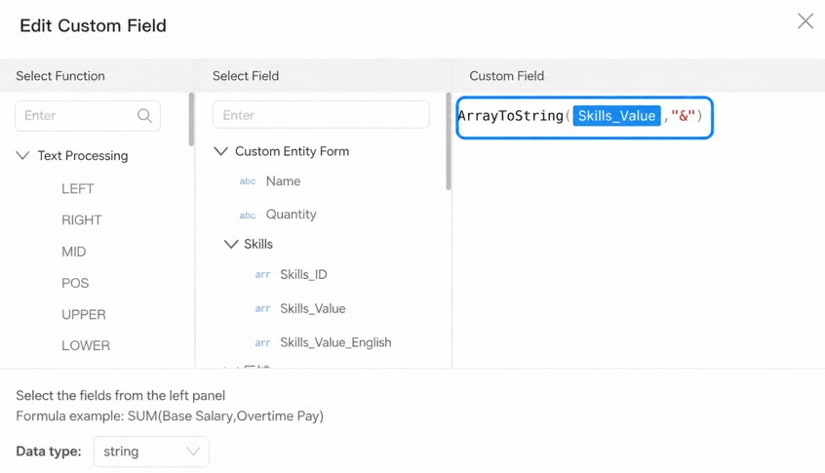Click the arr icon next to Skills_Value
The height and width of the screenshot is (473, 825).
[x=262, y=309]
